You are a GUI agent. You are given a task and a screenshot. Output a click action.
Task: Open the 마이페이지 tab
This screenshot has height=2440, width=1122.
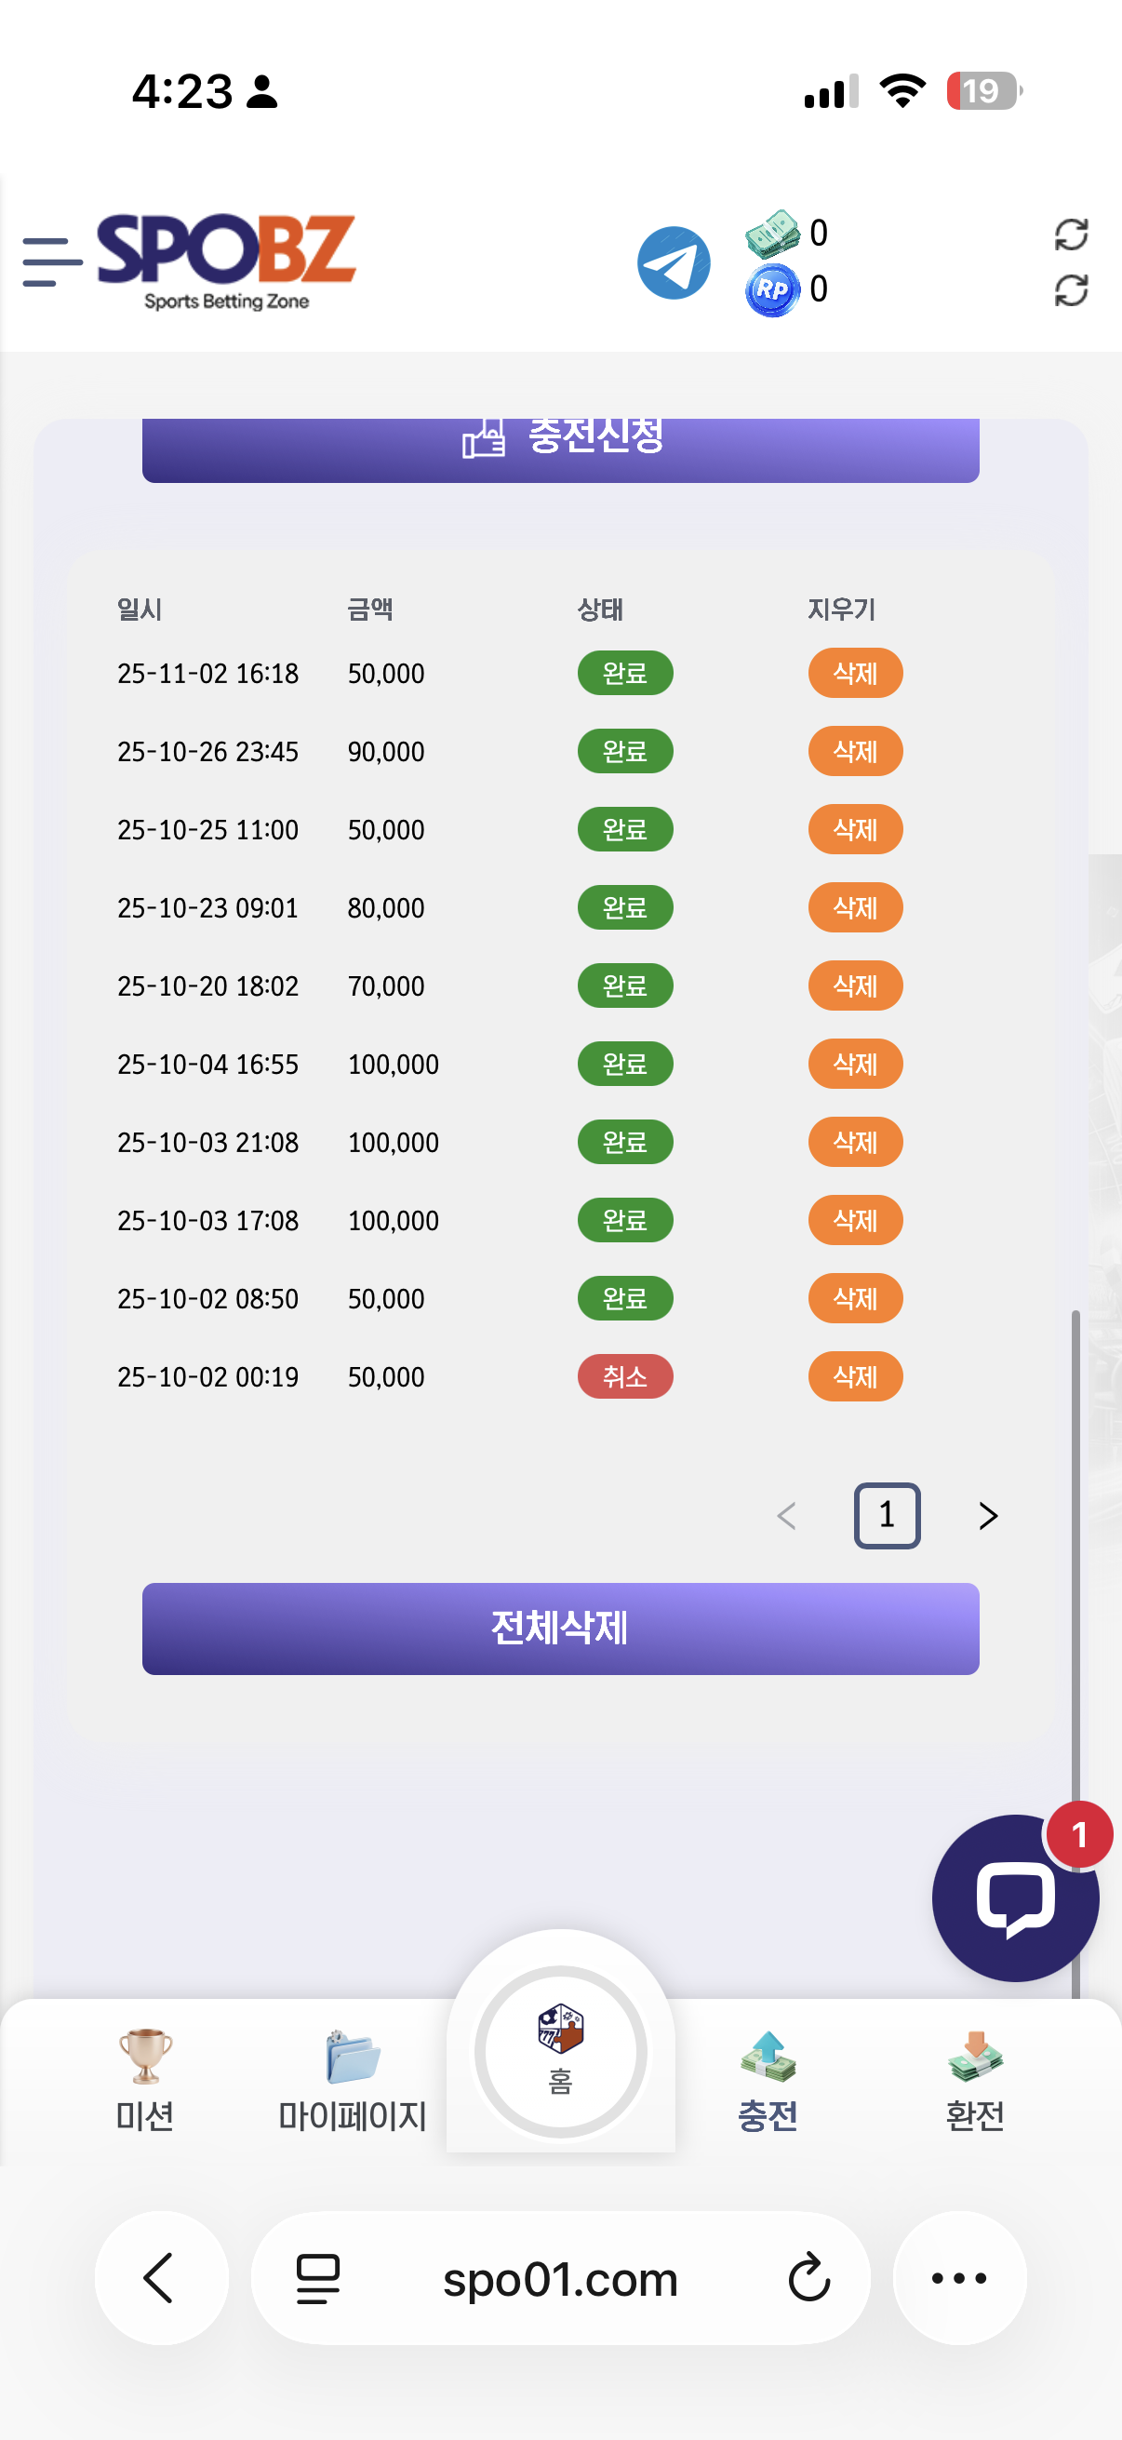pos(353,2081)
